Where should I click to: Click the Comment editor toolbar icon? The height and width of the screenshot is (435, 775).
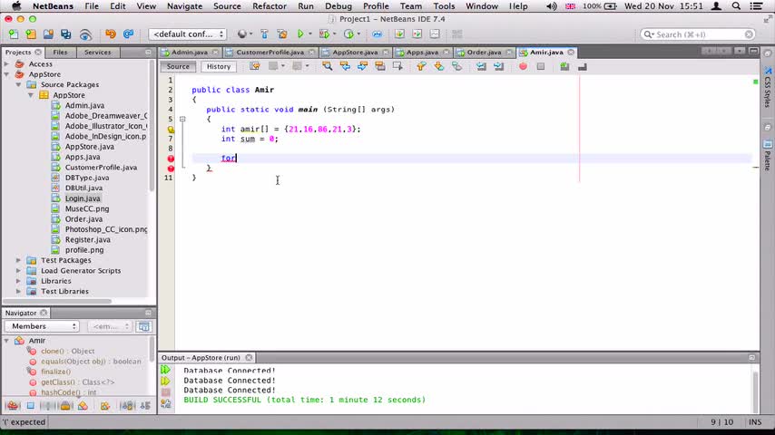564,66
